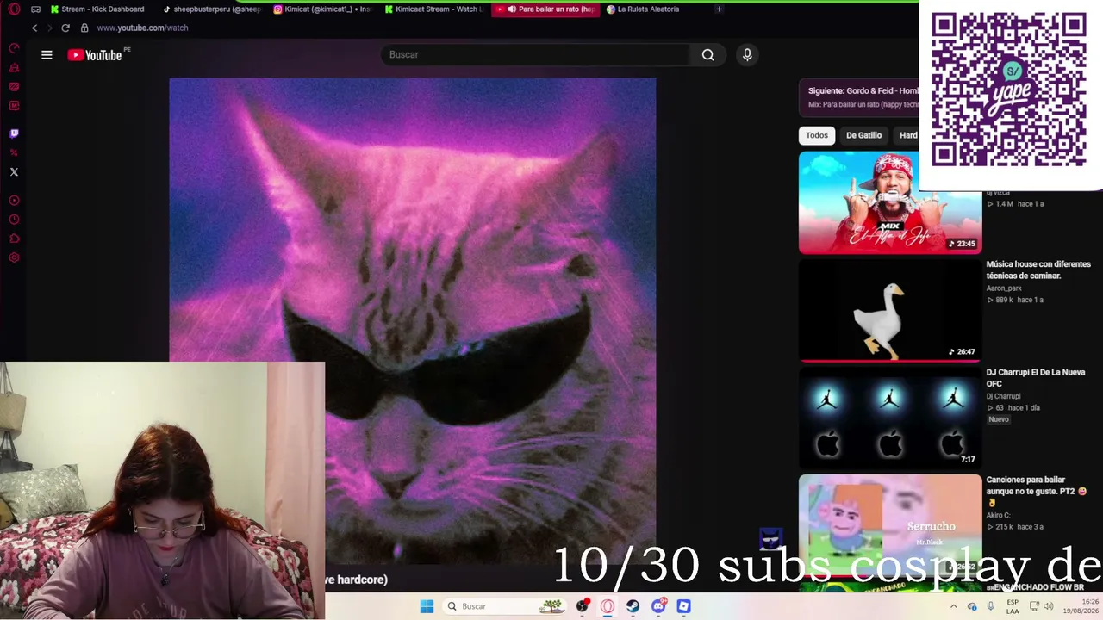Open the Opera GX menu logo
The height and width of the screenshot is (620, 1103).
tap(14, 9)
